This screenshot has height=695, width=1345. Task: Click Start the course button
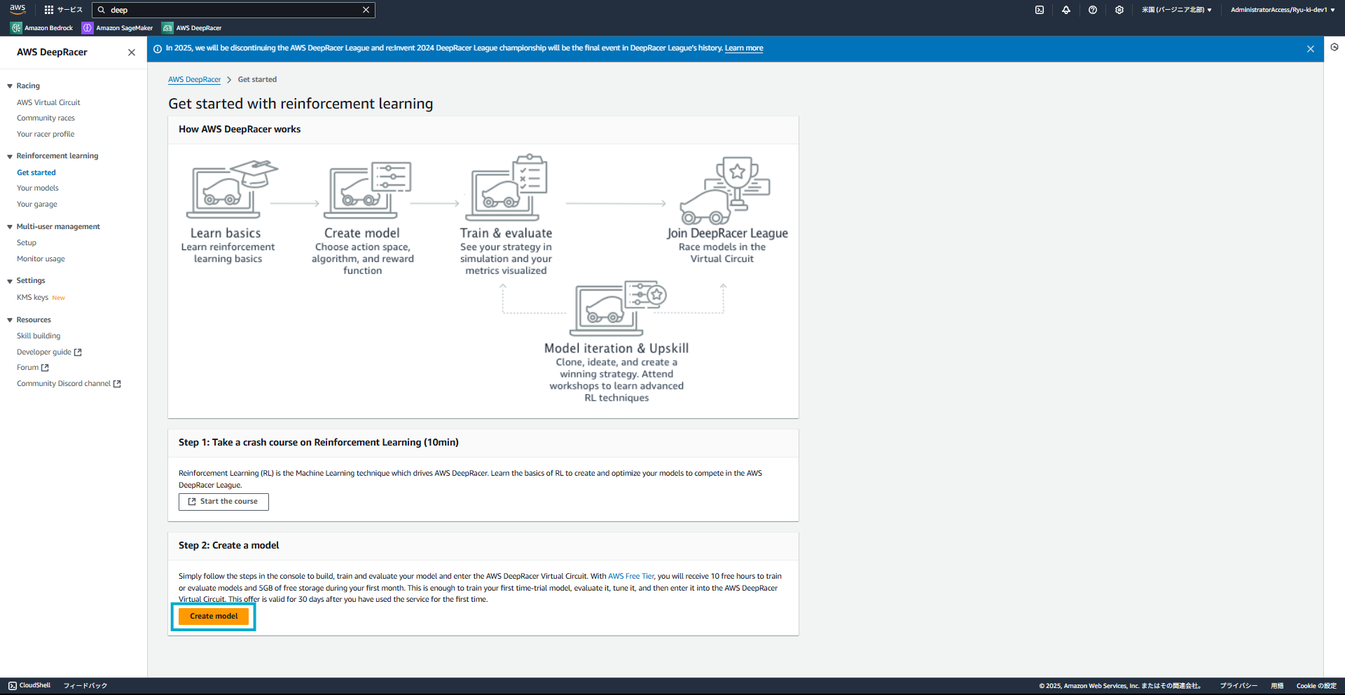click(223, 502)
